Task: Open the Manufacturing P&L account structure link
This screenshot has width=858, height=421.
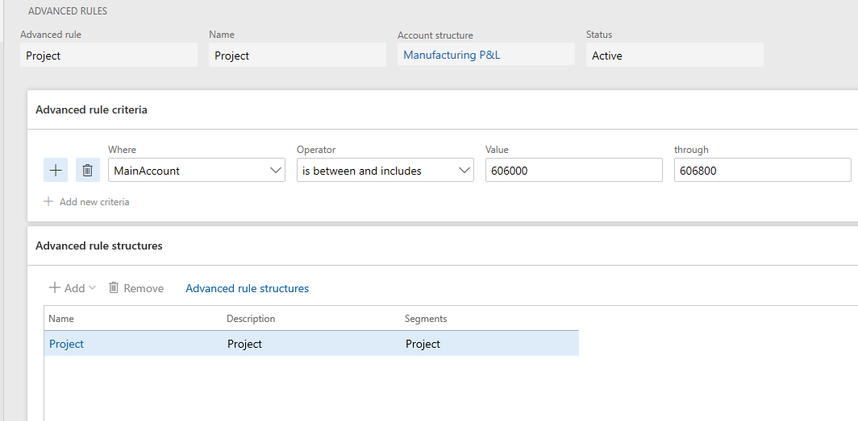Action: pos(452,55)
